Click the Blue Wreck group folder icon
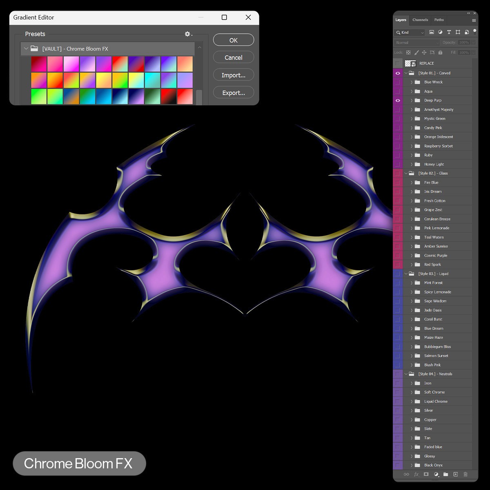The height and width of the screenshot is (490, 490). [x=417, y=82]
